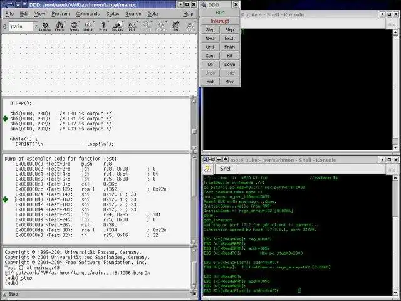Click the DDD main window titlebar menu icon

click(x=5, y=4)
